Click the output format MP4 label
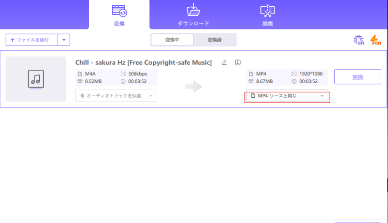Image resolution: width=388 pixels, height=223 pixels. (261, 74)
